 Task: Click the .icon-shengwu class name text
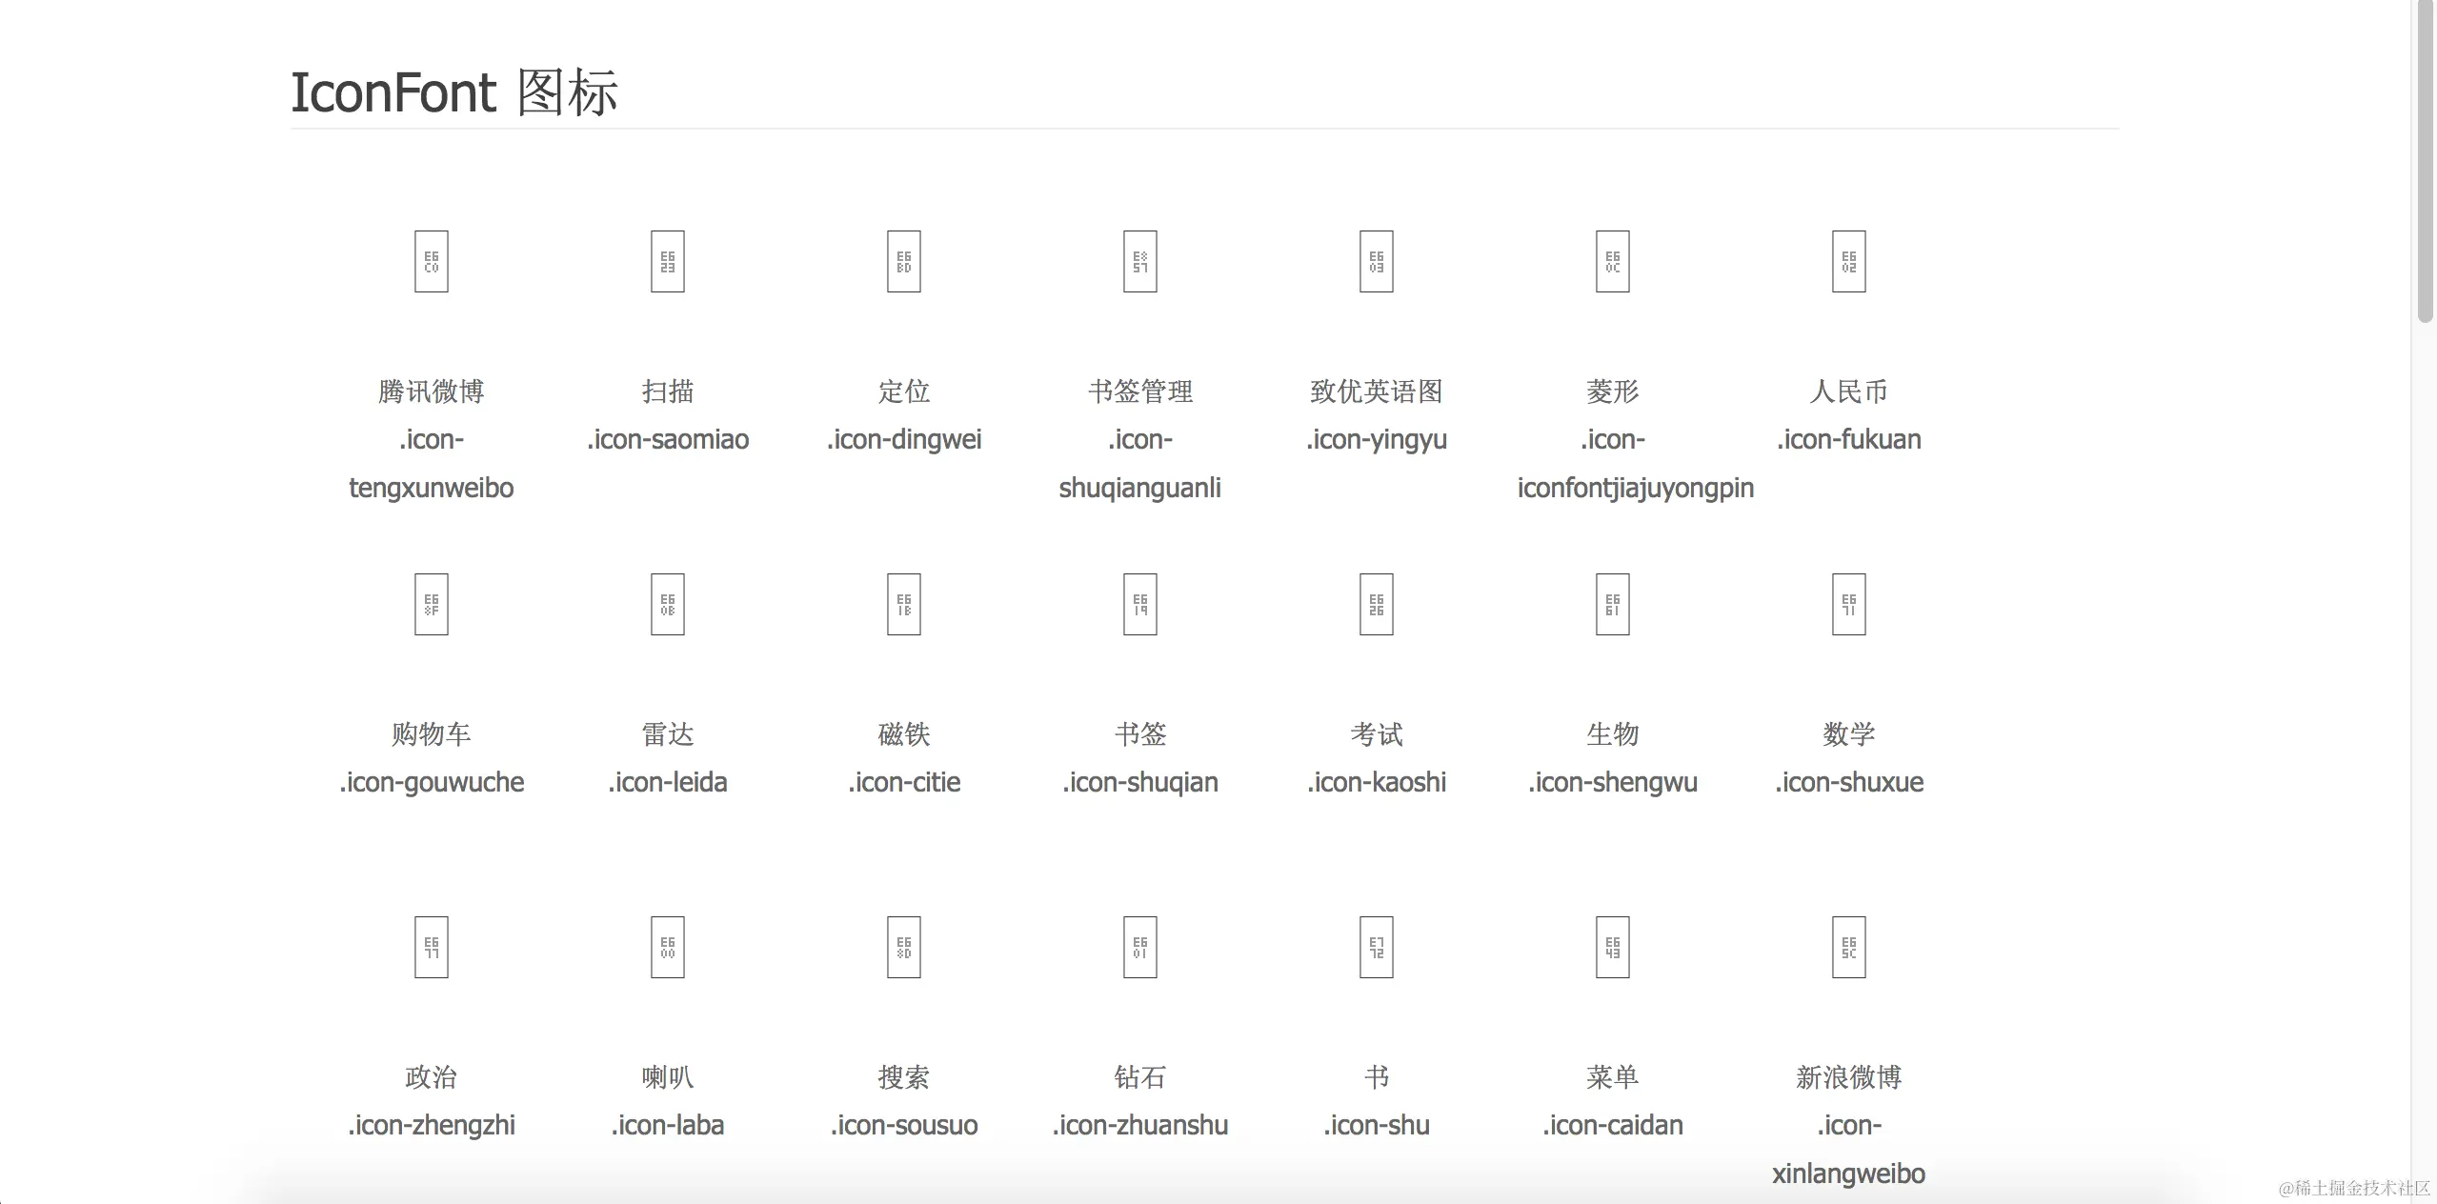pyautogui.click(x=1612, y=782)
